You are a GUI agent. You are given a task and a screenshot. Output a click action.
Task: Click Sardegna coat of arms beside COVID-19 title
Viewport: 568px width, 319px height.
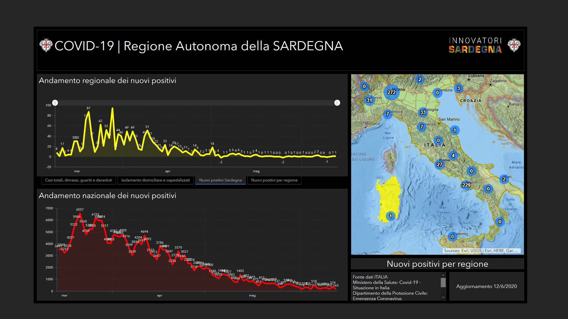(46, 46)
